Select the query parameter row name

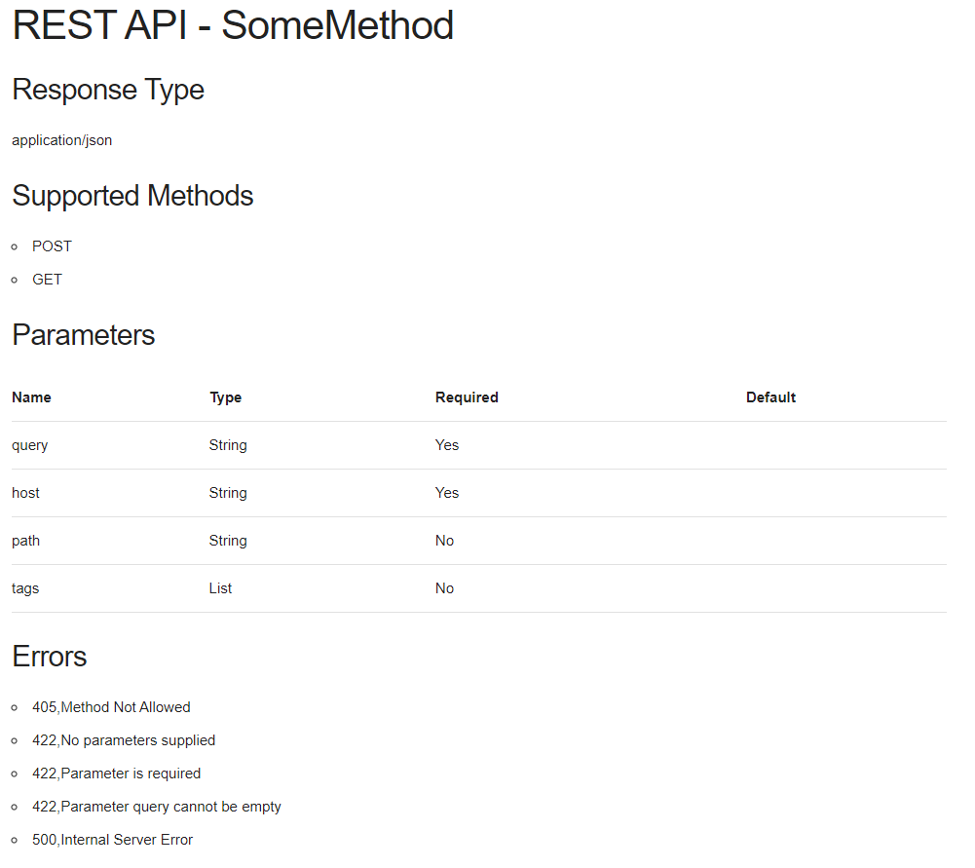(30, 445)
